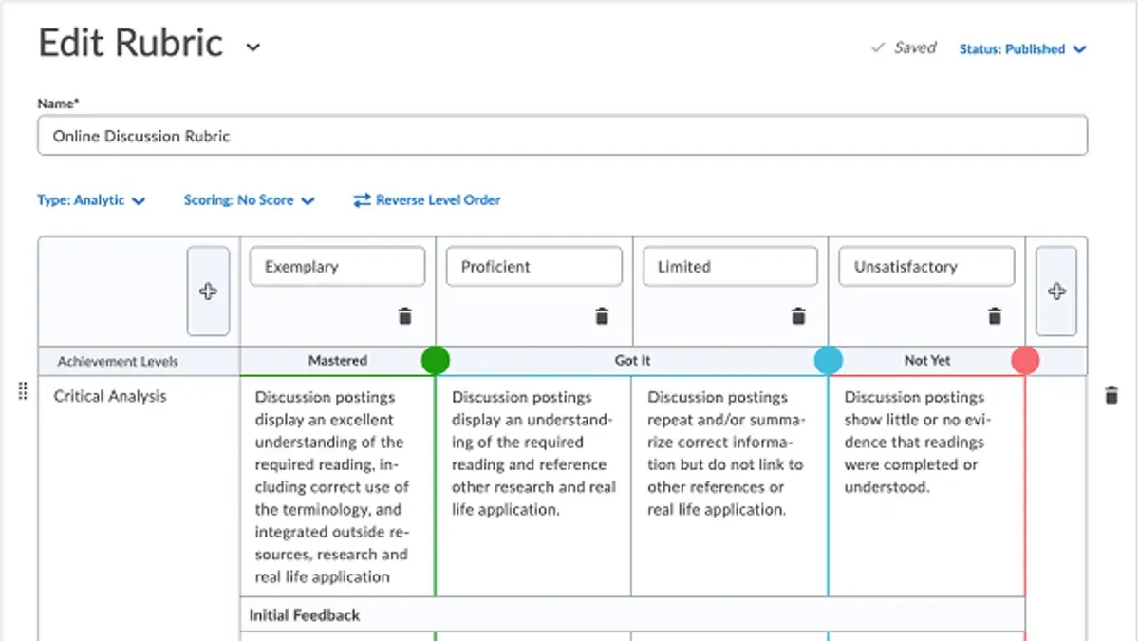Edit the rubric Name field

[x=563, y=136]
